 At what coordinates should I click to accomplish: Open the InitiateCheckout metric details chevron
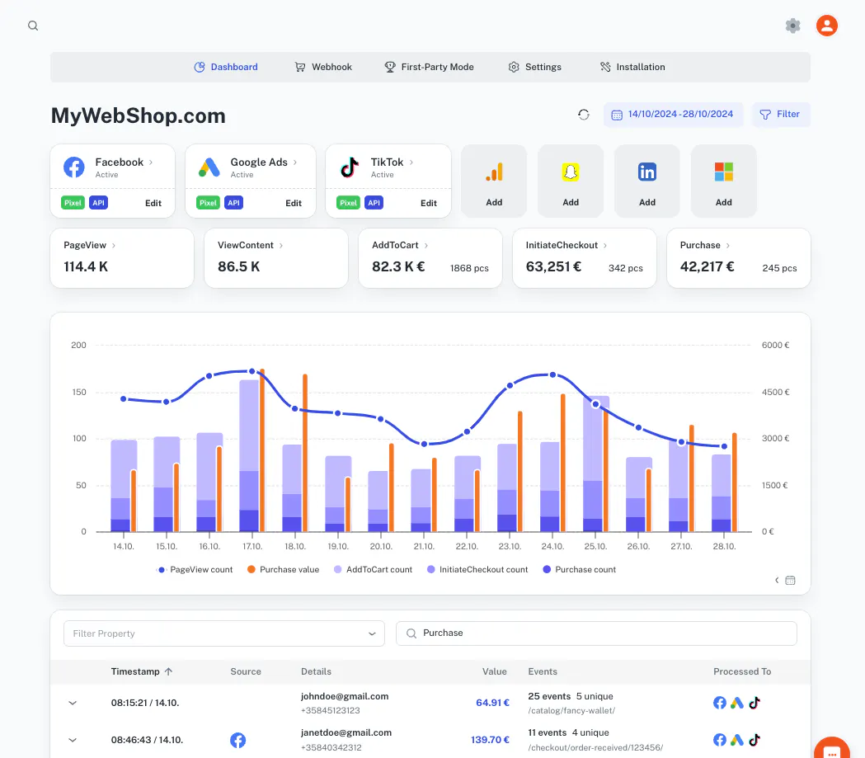point(604,246)
